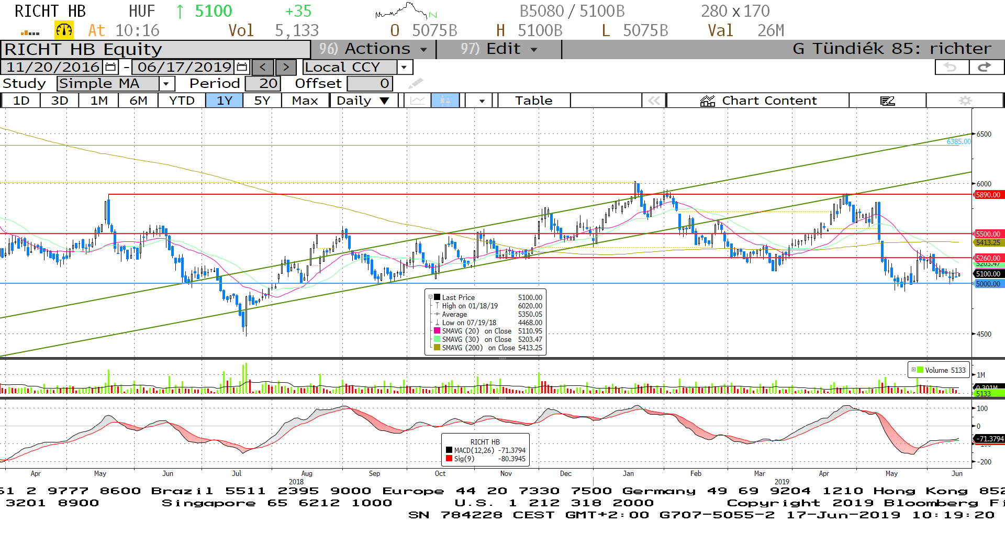The height and width of the screenshot is (544, 1005).
Task: Click the olive SMAVG (200) legend swatch
Action: [x=437, y=348]
